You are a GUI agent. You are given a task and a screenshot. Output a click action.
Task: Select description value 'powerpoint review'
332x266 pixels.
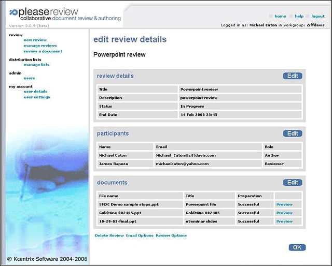click(x=240, y=98)
